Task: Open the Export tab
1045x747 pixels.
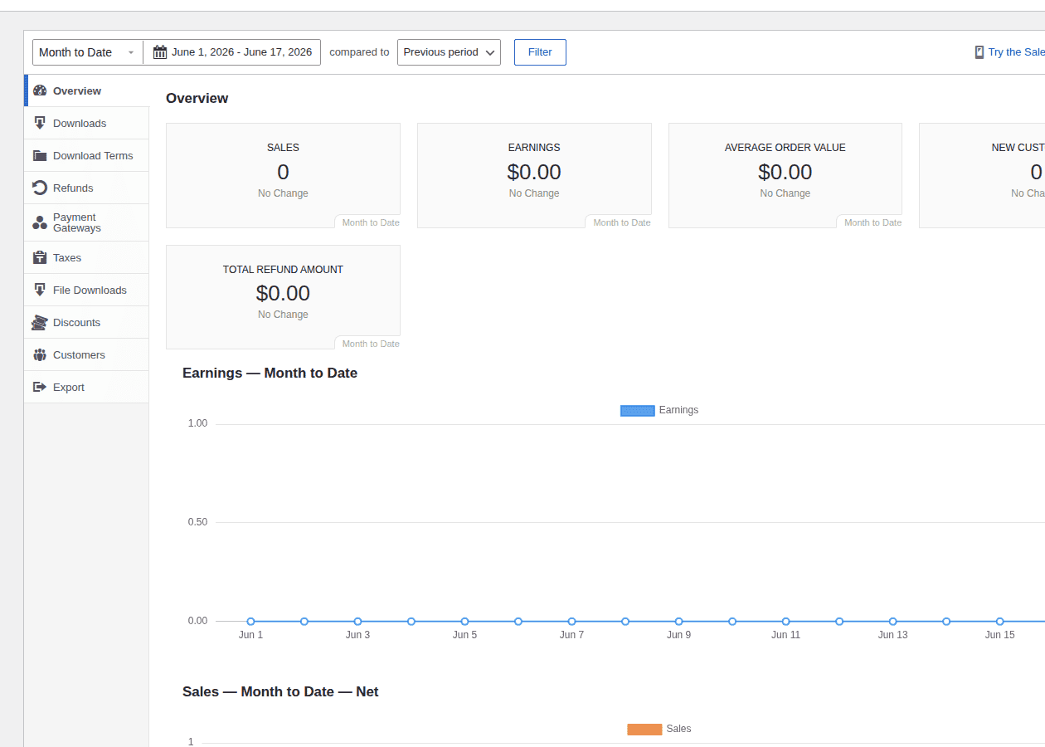Action: pyautogui.click(x=87, y=387)
